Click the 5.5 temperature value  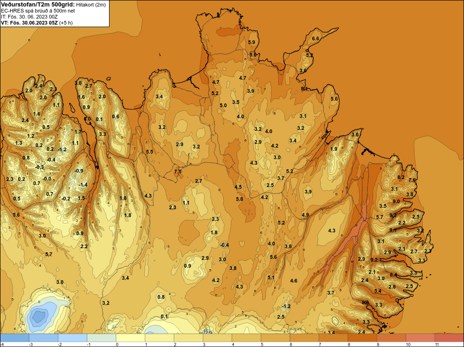149,152
